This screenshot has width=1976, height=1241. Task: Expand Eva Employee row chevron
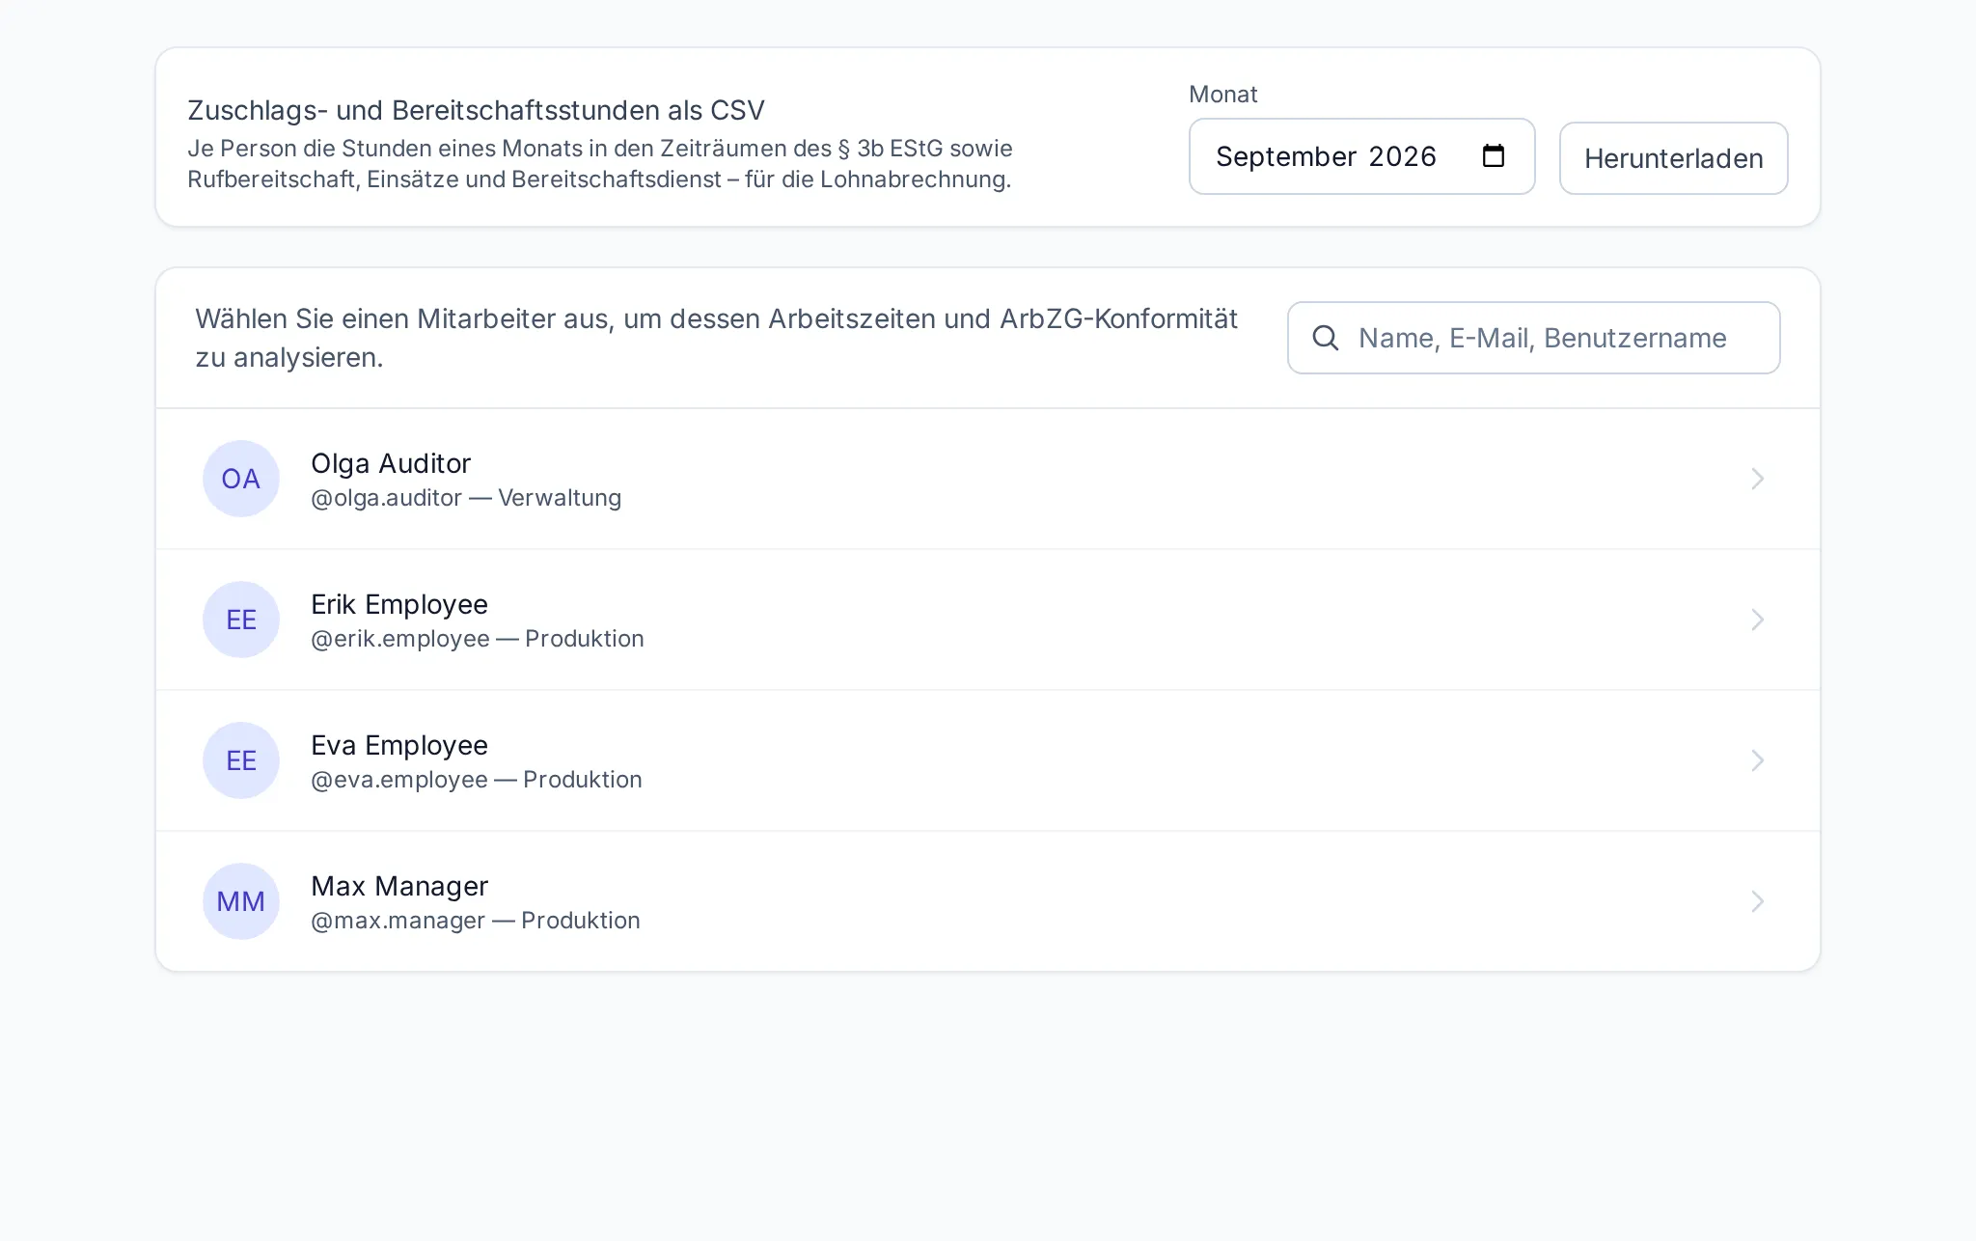(x=1757, y=760)
